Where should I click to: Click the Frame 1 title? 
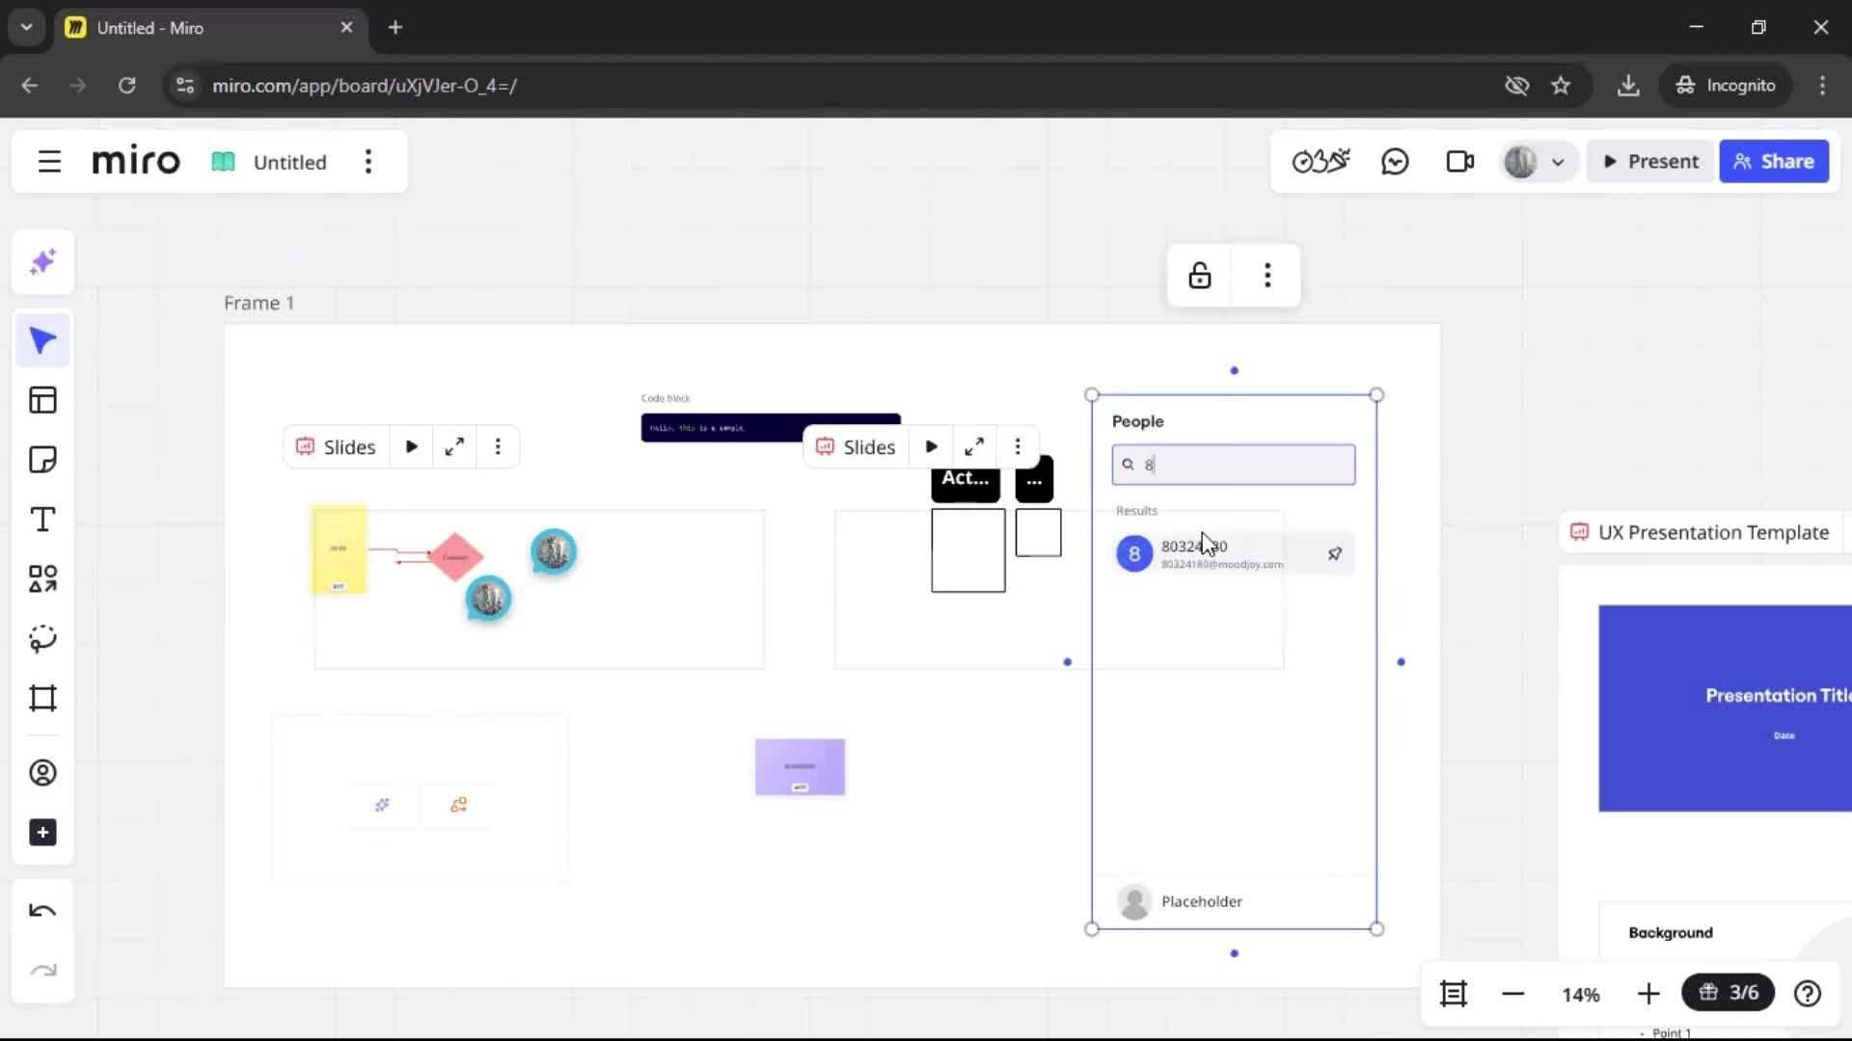[259, 303]
